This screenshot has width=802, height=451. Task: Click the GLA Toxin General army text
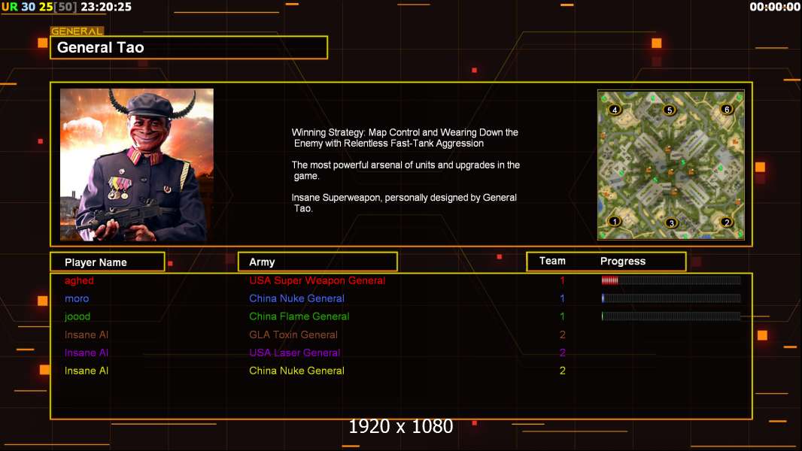click(x=293, y=334)
